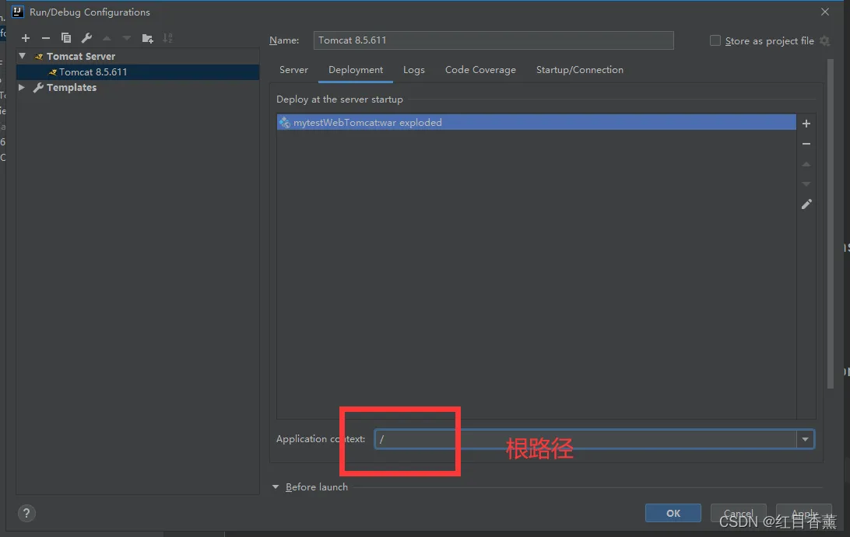Edit selected artifact with pencil icon
Image resolution: width=850 pixels, height=537 pixels.
[x=806, y=204]
